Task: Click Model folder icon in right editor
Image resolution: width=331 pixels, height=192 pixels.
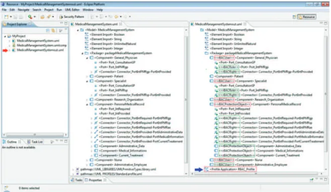Action: pyautogui.click(x=202, y=30)
